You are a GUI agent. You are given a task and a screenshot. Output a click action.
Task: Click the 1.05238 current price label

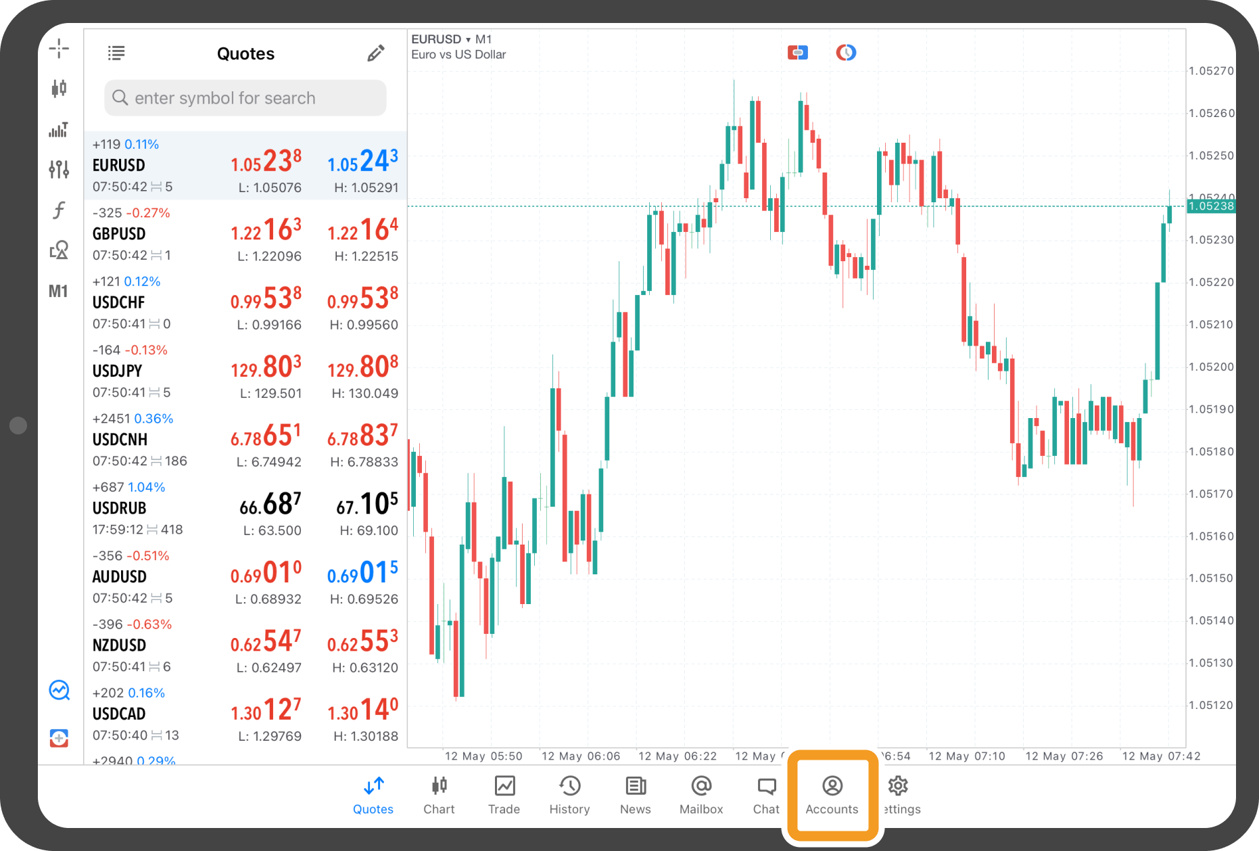pyautogui.click(x=1210, y=206)
